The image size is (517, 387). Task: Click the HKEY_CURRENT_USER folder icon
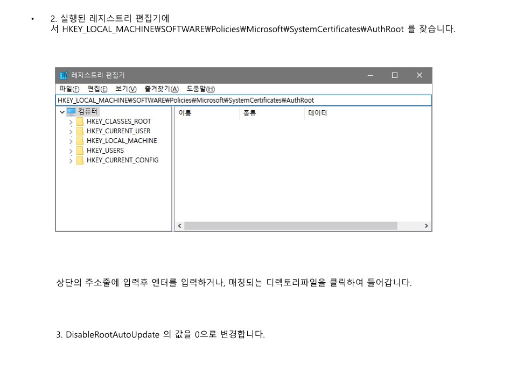[x=80, y=131]
